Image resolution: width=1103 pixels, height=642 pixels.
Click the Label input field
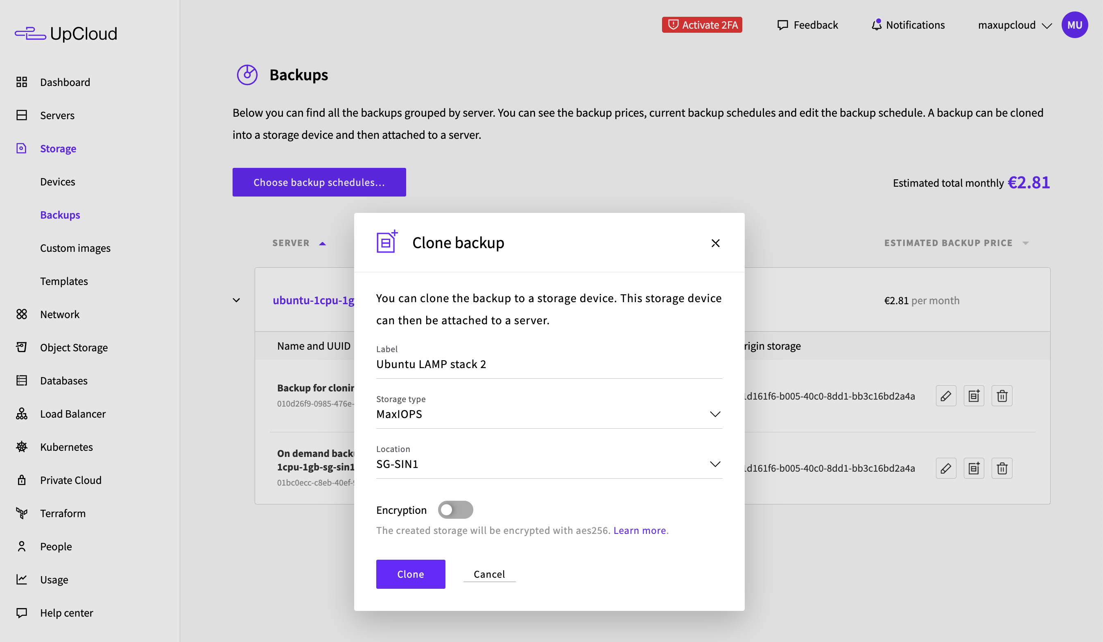[549, 364]
